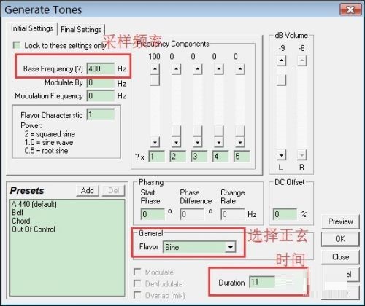
Task: Click down arrow of first frequency component slider
Action: pyautogui.click(x=155, y=142)
